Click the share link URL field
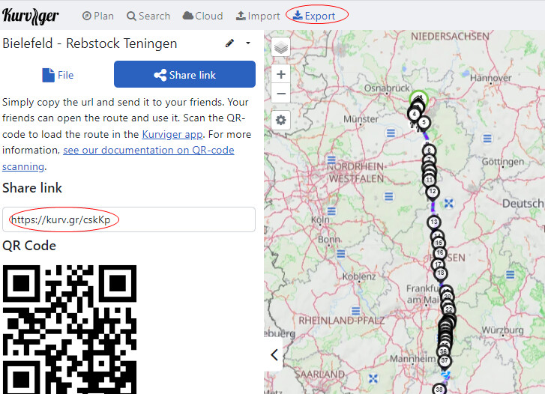This screenshot has width=545, height=394. 129,219
